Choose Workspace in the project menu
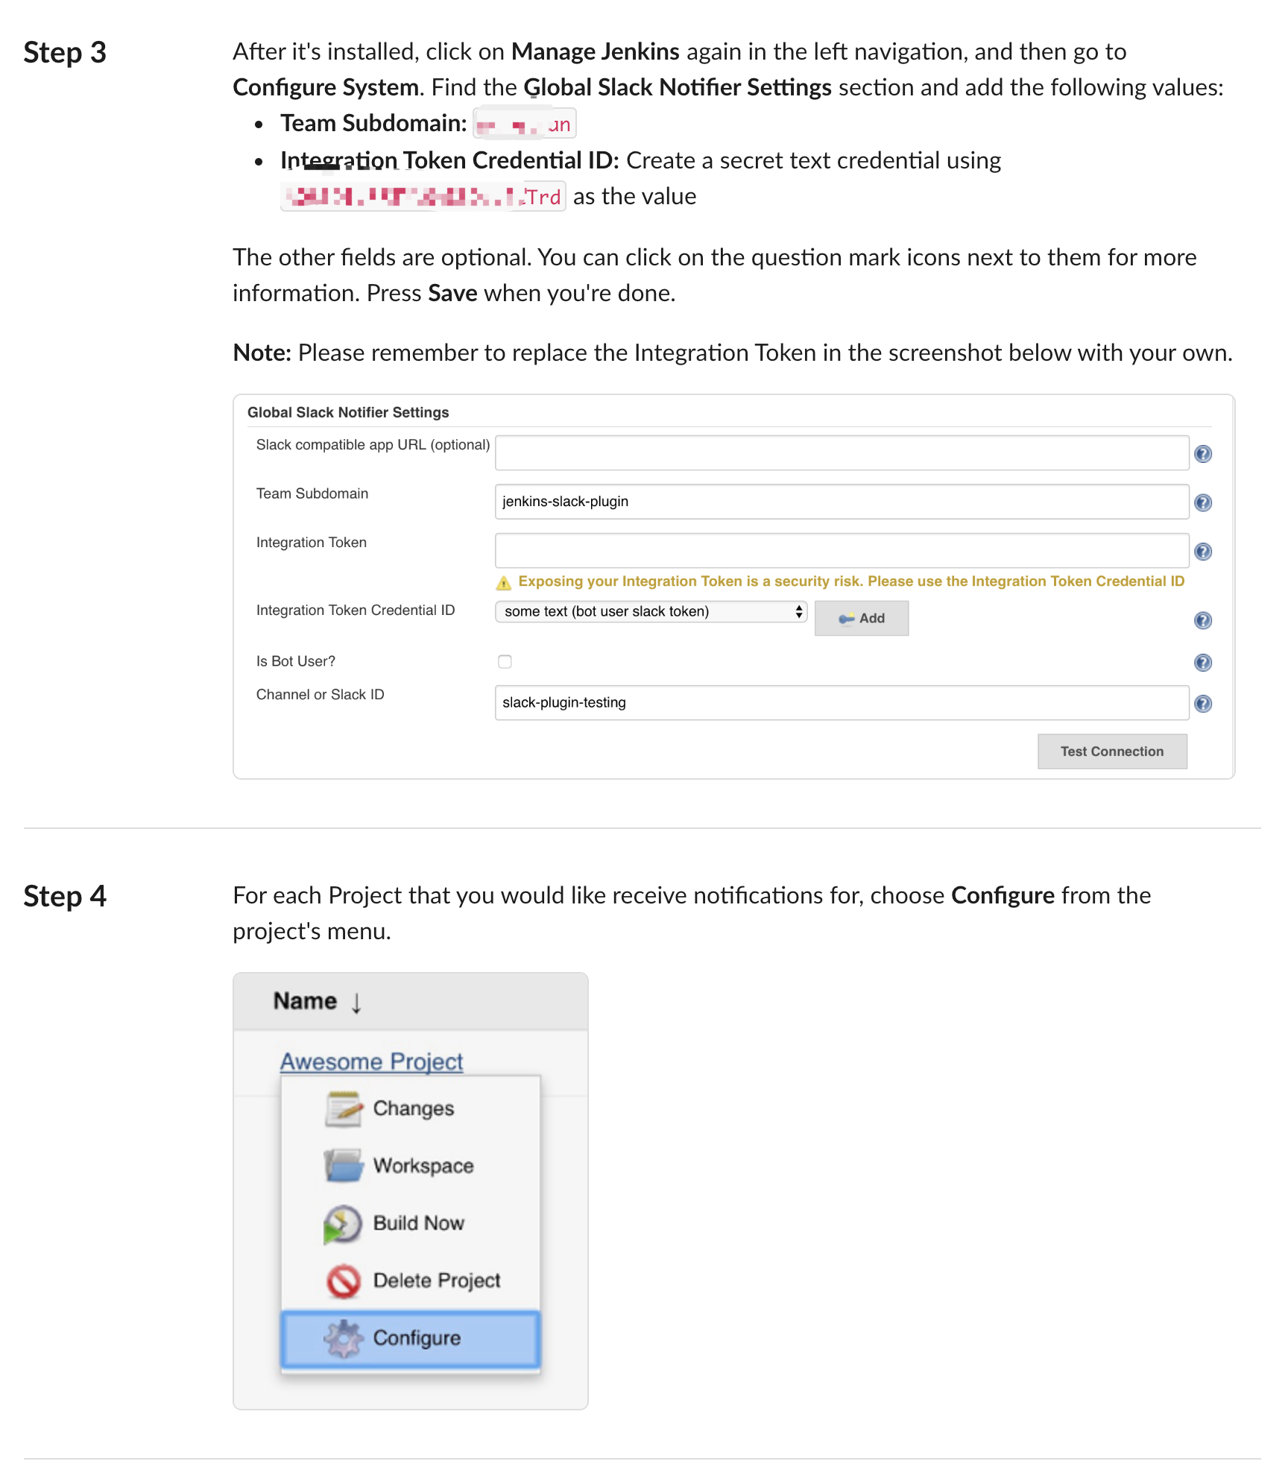This screenshot has width=1288, height=1467. click(423, 1166)
